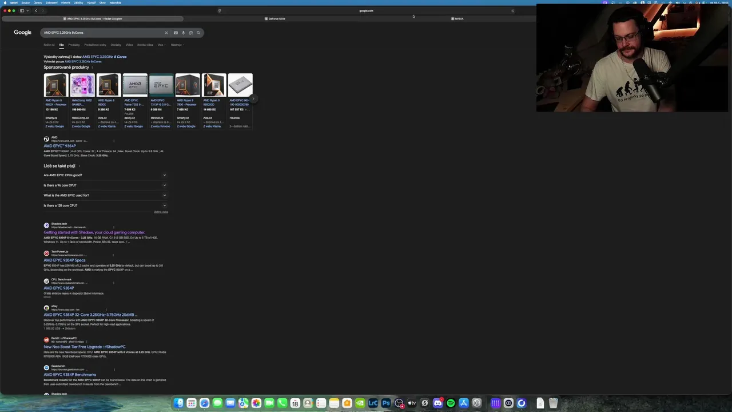Go back using Safari's back arrow
The image size is (732, 412).
click(36, 10)
